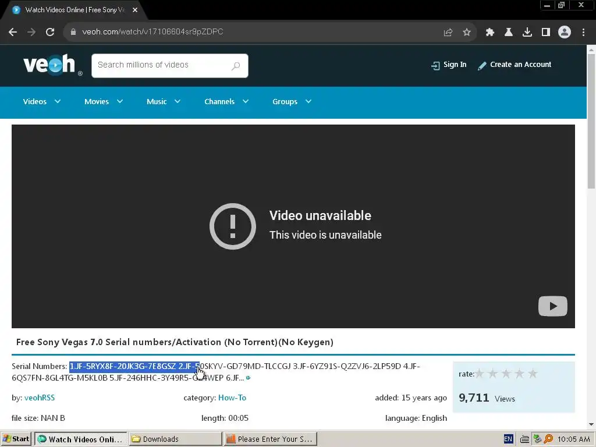596x447 pixels.
Task: Click the 'length: 00:05' text
Action: [225, 418]
